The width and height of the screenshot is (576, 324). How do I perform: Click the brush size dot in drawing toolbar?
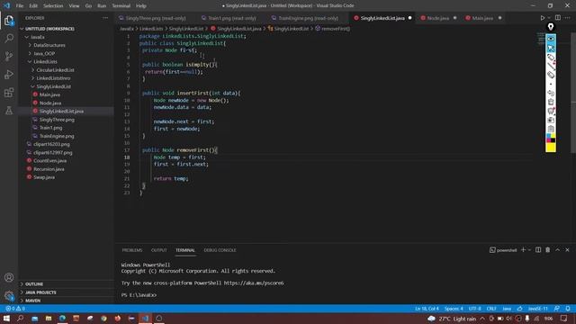click(x=551, y=84)
